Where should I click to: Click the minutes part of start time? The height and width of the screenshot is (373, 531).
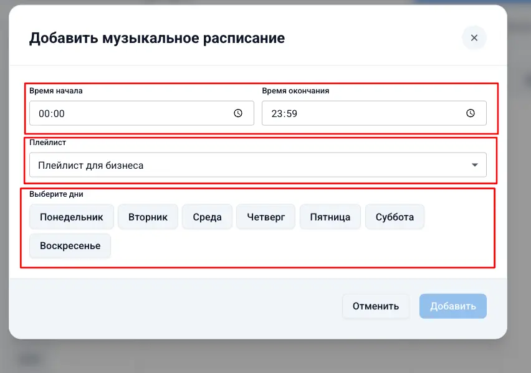pyautogui.click(x=59, y=114)
